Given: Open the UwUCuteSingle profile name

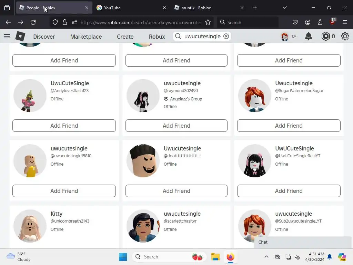Looking at the screenshot, I should click(x=294, y=148).
